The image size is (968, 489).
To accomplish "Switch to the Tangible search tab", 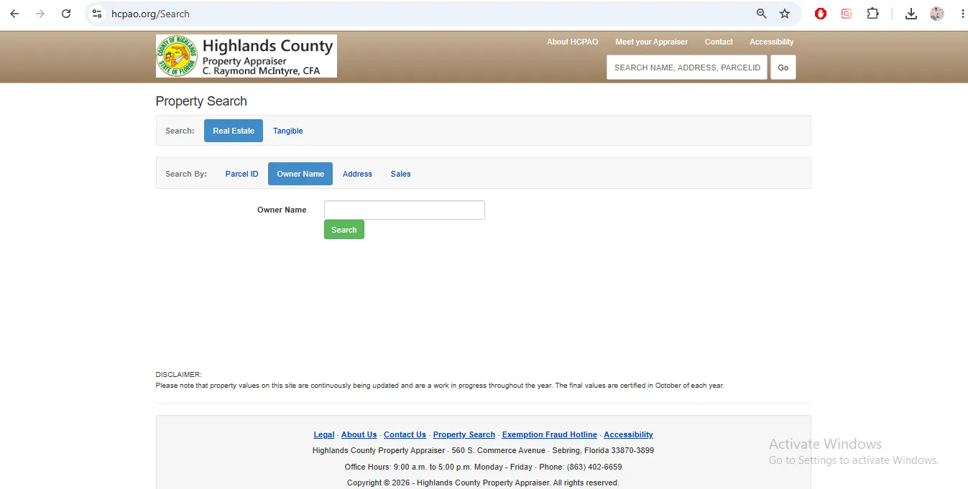I will [287, 131].
